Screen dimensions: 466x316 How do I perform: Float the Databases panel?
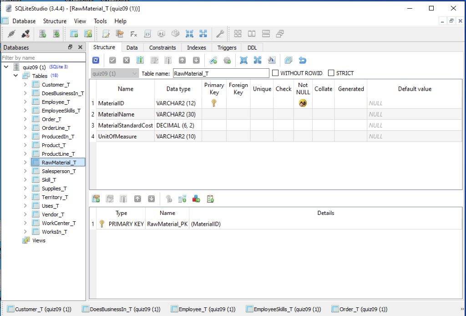tap(70, 47)
